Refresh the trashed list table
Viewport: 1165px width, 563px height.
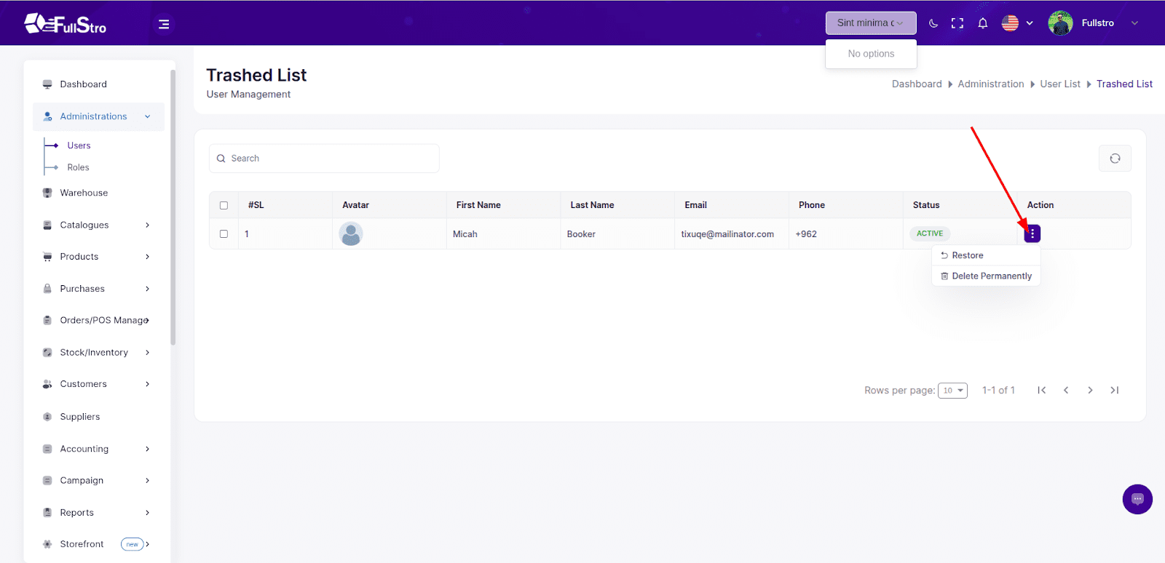1115,159
